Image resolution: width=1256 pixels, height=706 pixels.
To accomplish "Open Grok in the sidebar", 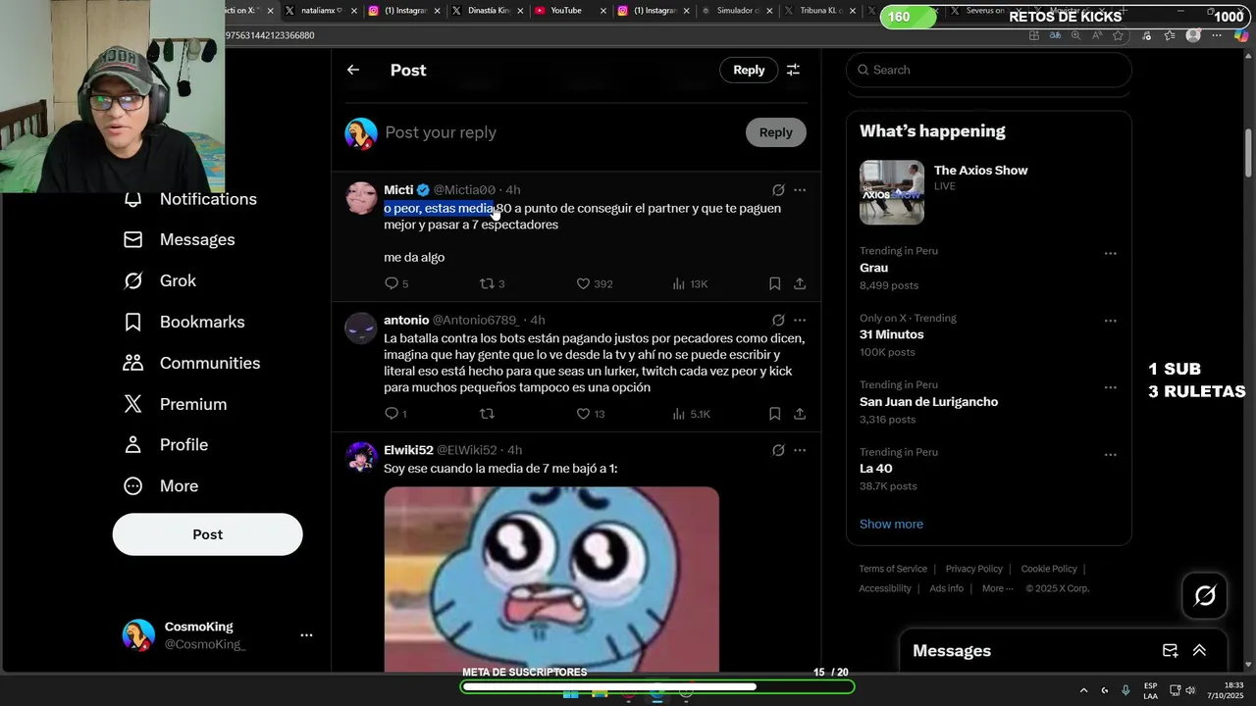I will 160,280.
